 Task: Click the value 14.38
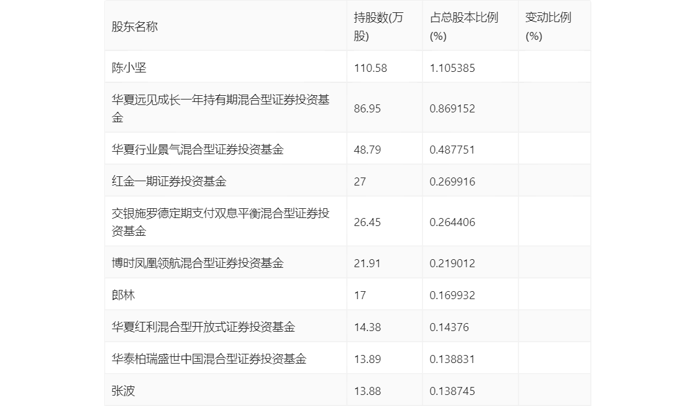pos(367,327)
